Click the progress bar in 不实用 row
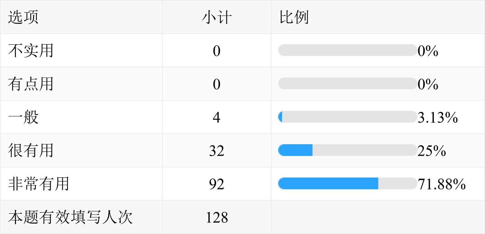 [347, 50]
